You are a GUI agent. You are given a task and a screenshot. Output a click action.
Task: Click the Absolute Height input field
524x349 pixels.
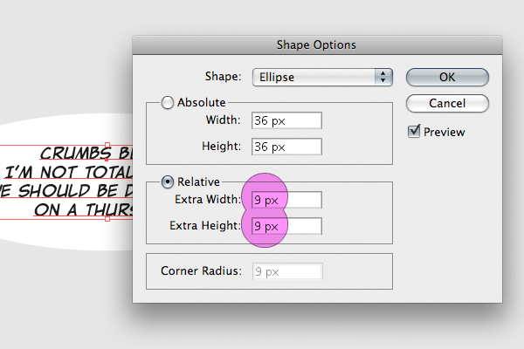tap(286, 147)
